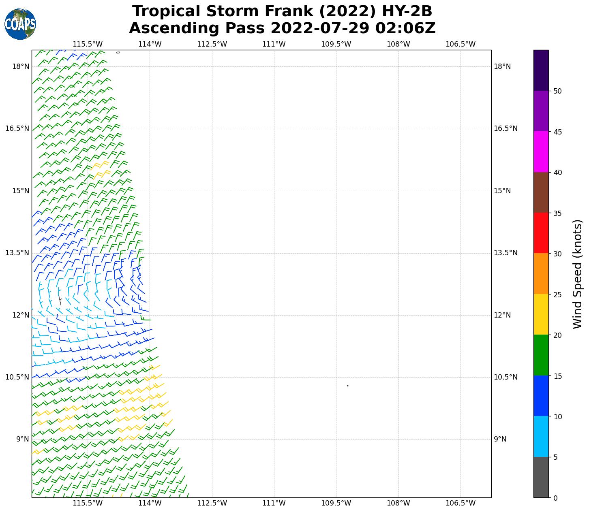Select the red 30–35 knot color band
The image size is (589, 512).
click(x=541, y=233)
